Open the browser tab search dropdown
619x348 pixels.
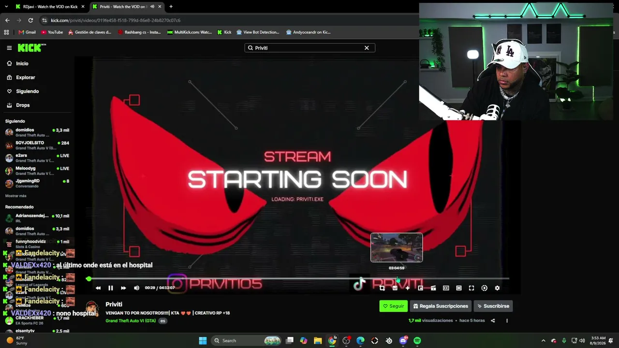6,7
